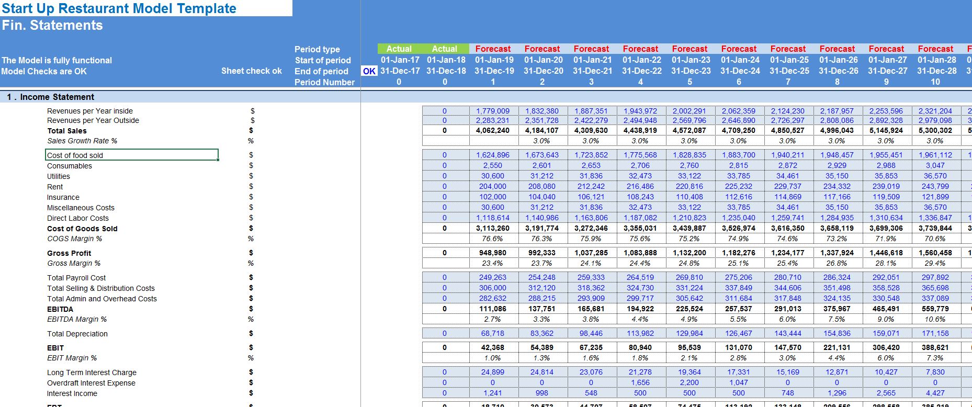
Task: Click the 'Interest Income' row label
Action: (x=72, y=393)
